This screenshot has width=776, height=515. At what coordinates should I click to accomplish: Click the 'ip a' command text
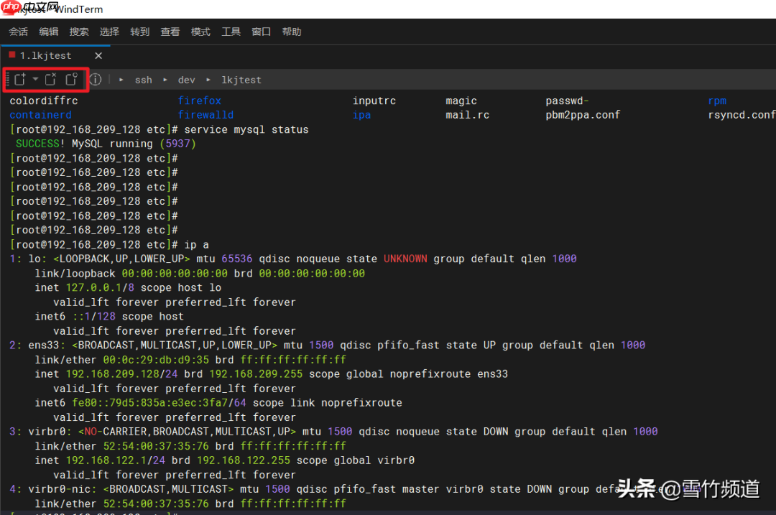coord(196,245)
